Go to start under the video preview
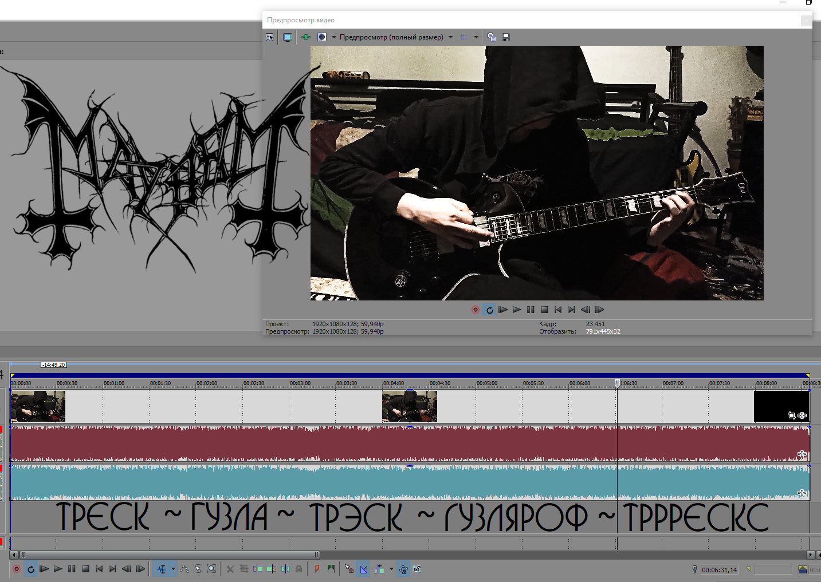The height and width of the screenshot is (582, 821). [x=558, y=310]
